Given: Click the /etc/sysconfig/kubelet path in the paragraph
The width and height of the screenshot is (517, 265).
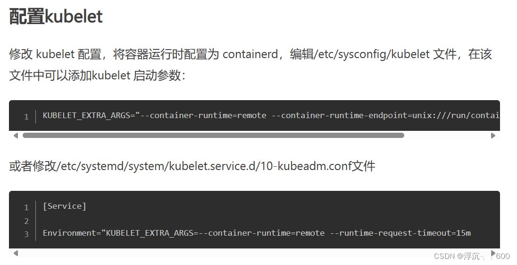Looking at the screenshot, I should coord(374,54).
